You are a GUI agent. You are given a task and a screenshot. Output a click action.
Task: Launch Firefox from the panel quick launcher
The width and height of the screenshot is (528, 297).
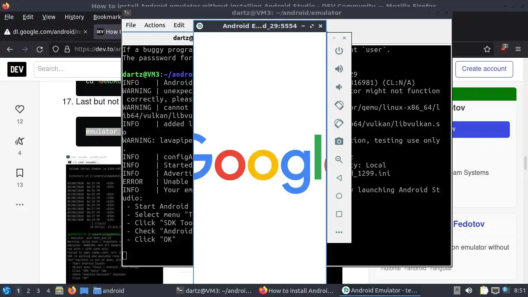coord(72,291)
